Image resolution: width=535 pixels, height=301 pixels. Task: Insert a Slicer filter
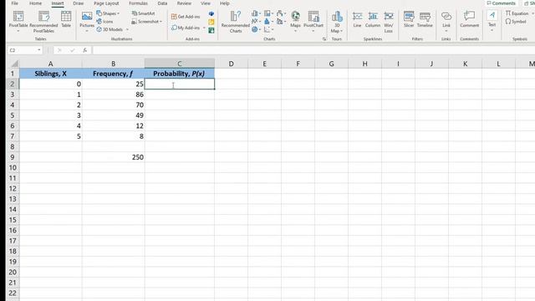click(x=409, y=19)
